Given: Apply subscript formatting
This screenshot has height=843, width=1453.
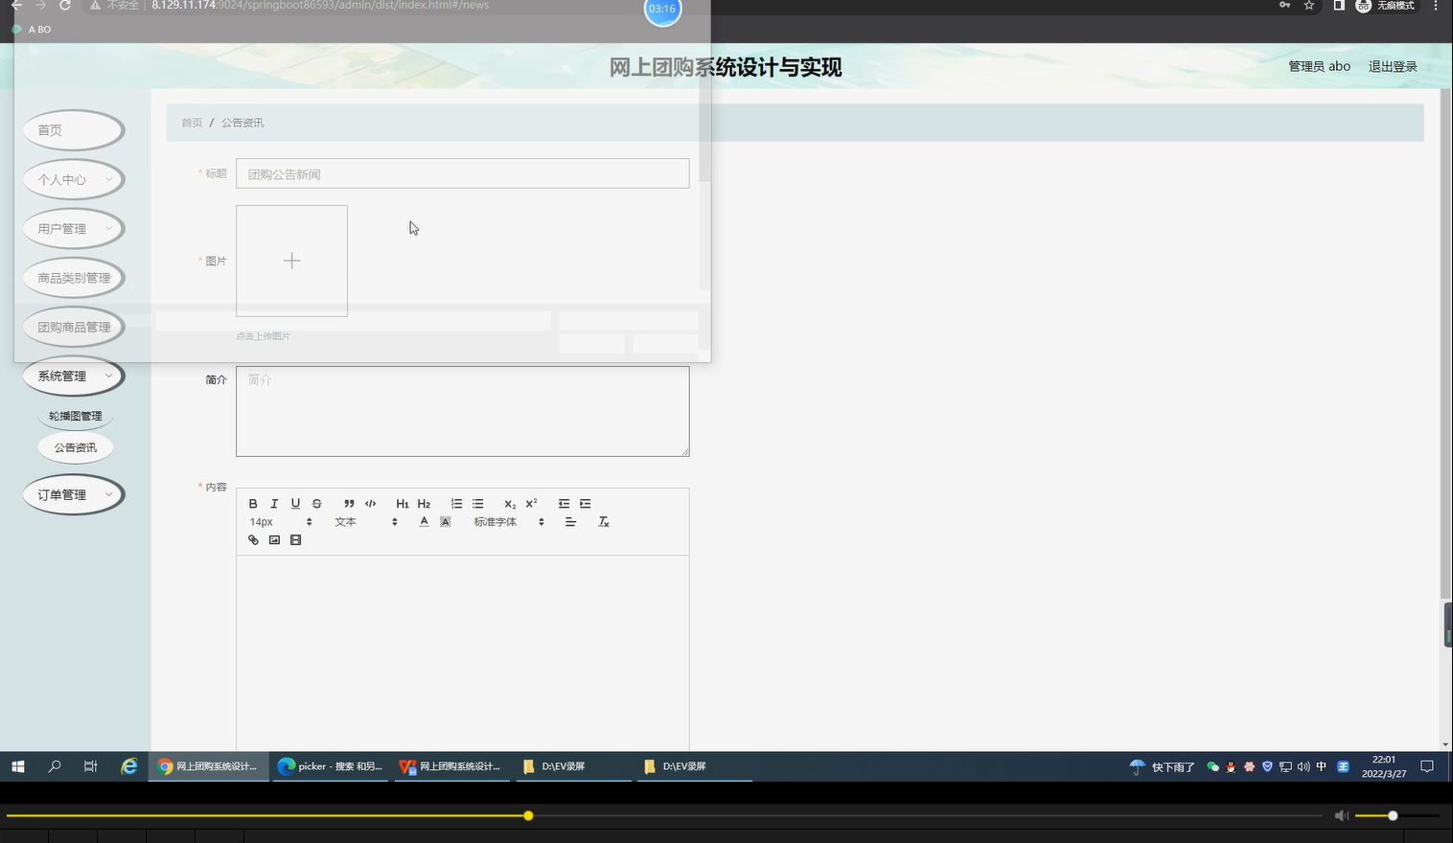Looking at the screenshot, I should pos(510,504).
